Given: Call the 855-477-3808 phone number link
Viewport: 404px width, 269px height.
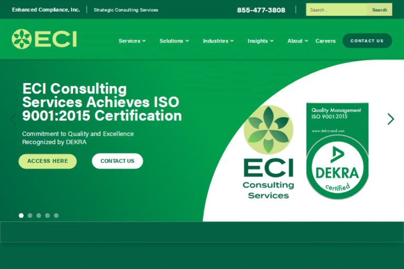Looking at the screenshot, I should point(261,10).
